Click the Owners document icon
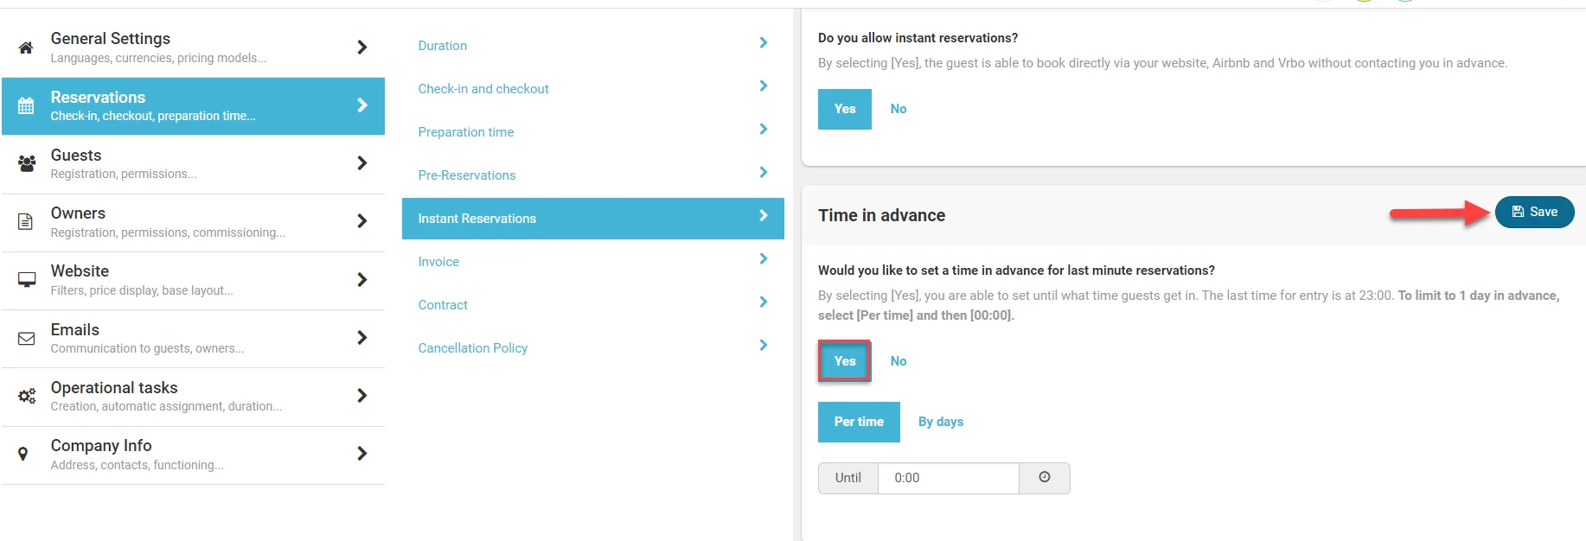The height and width of the screenshot is (541, 1586). tap(26, 221)
